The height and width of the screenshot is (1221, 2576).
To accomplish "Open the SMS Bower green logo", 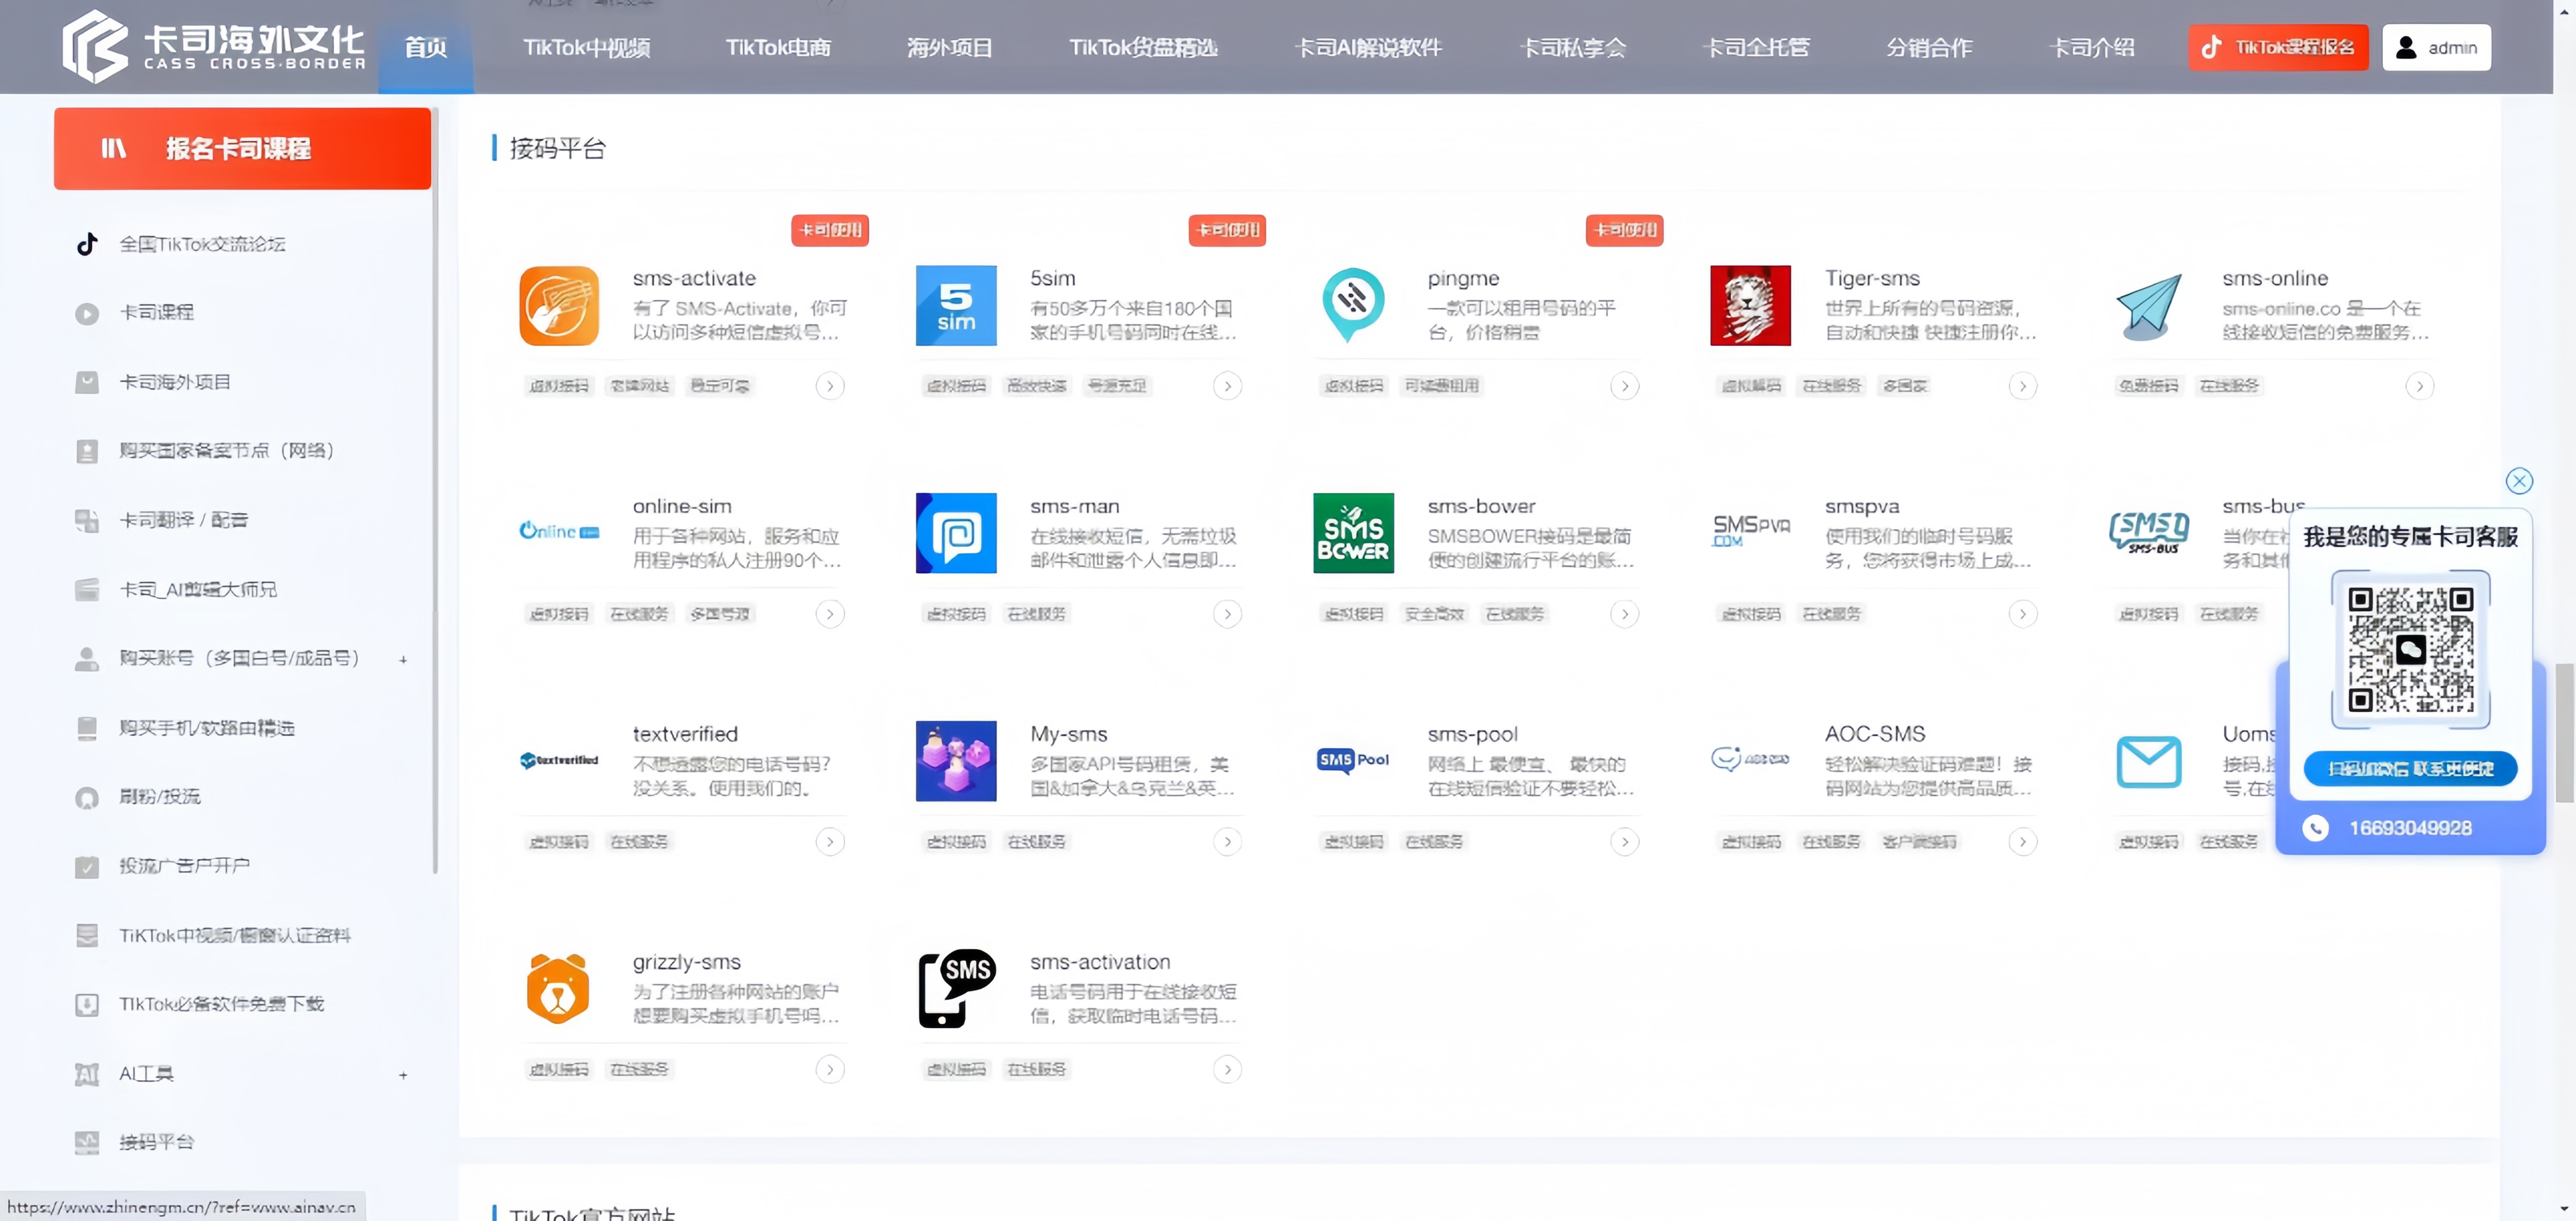I will pos(1353,533).
